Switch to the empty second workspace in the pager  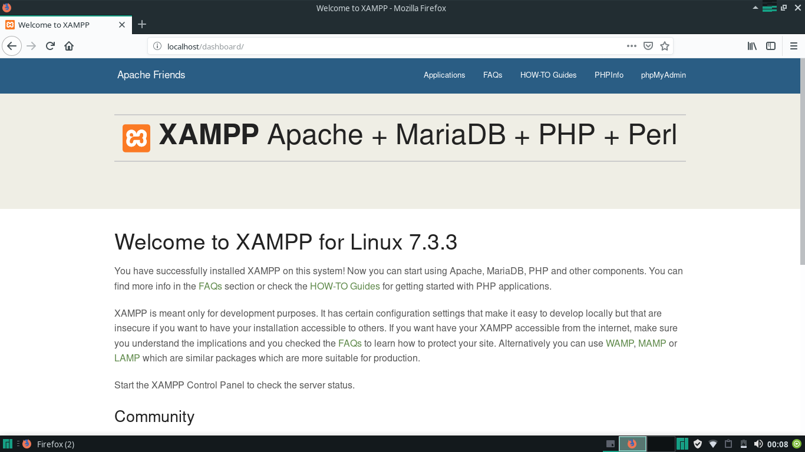click(x=661, y=444)
